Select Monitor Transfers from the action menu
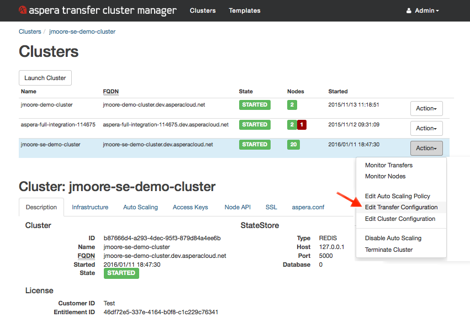470x333 pixels. pos(388,165)
